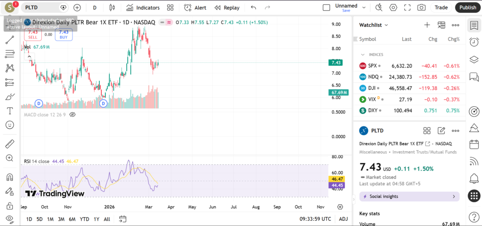Toggle ADJ adjusted data button
The width and height of the screenshot is (482, 226).
coord(344,219)
